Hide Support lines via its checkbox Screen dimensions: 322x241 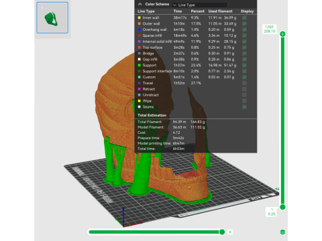point(244,65)
